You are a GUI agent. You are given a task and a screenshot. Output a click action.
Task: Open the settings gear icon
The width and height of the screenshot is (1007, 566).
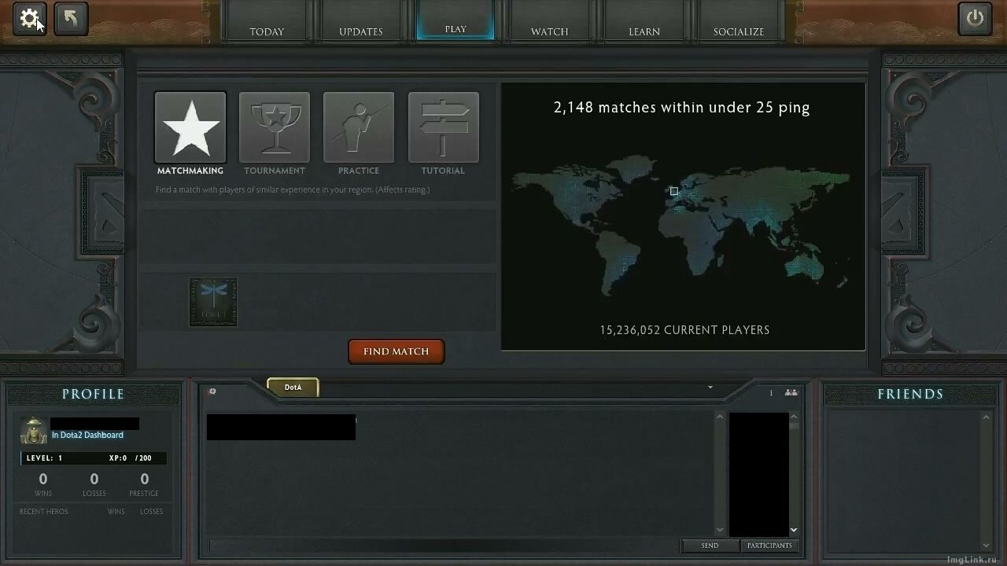pos(28,19)
